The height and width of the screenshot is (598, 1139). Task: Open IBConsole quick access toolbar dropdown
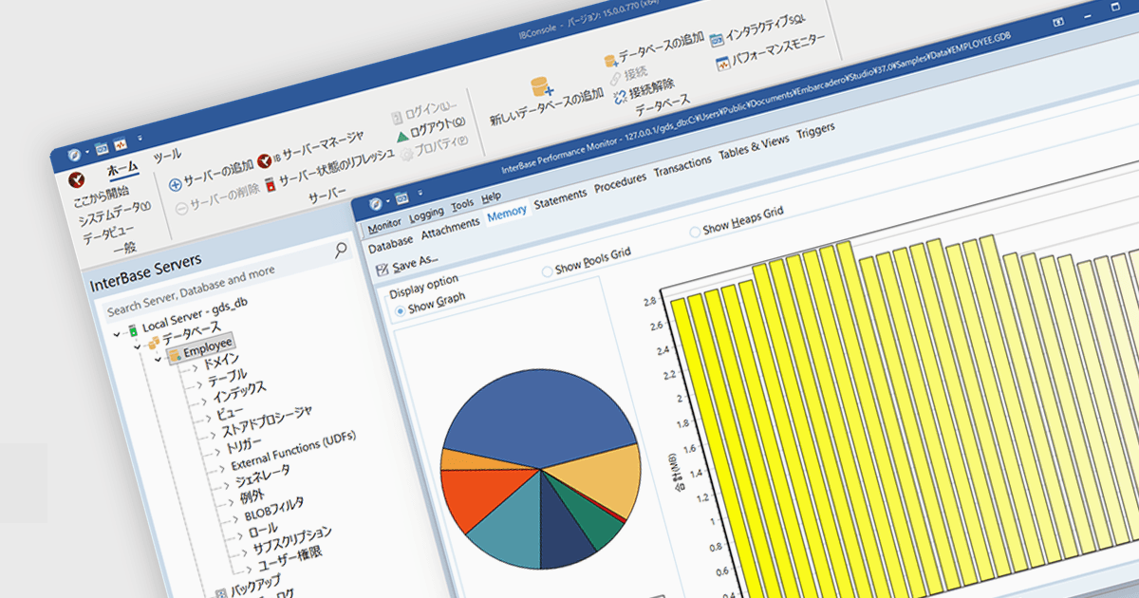(x=140, y=140)
